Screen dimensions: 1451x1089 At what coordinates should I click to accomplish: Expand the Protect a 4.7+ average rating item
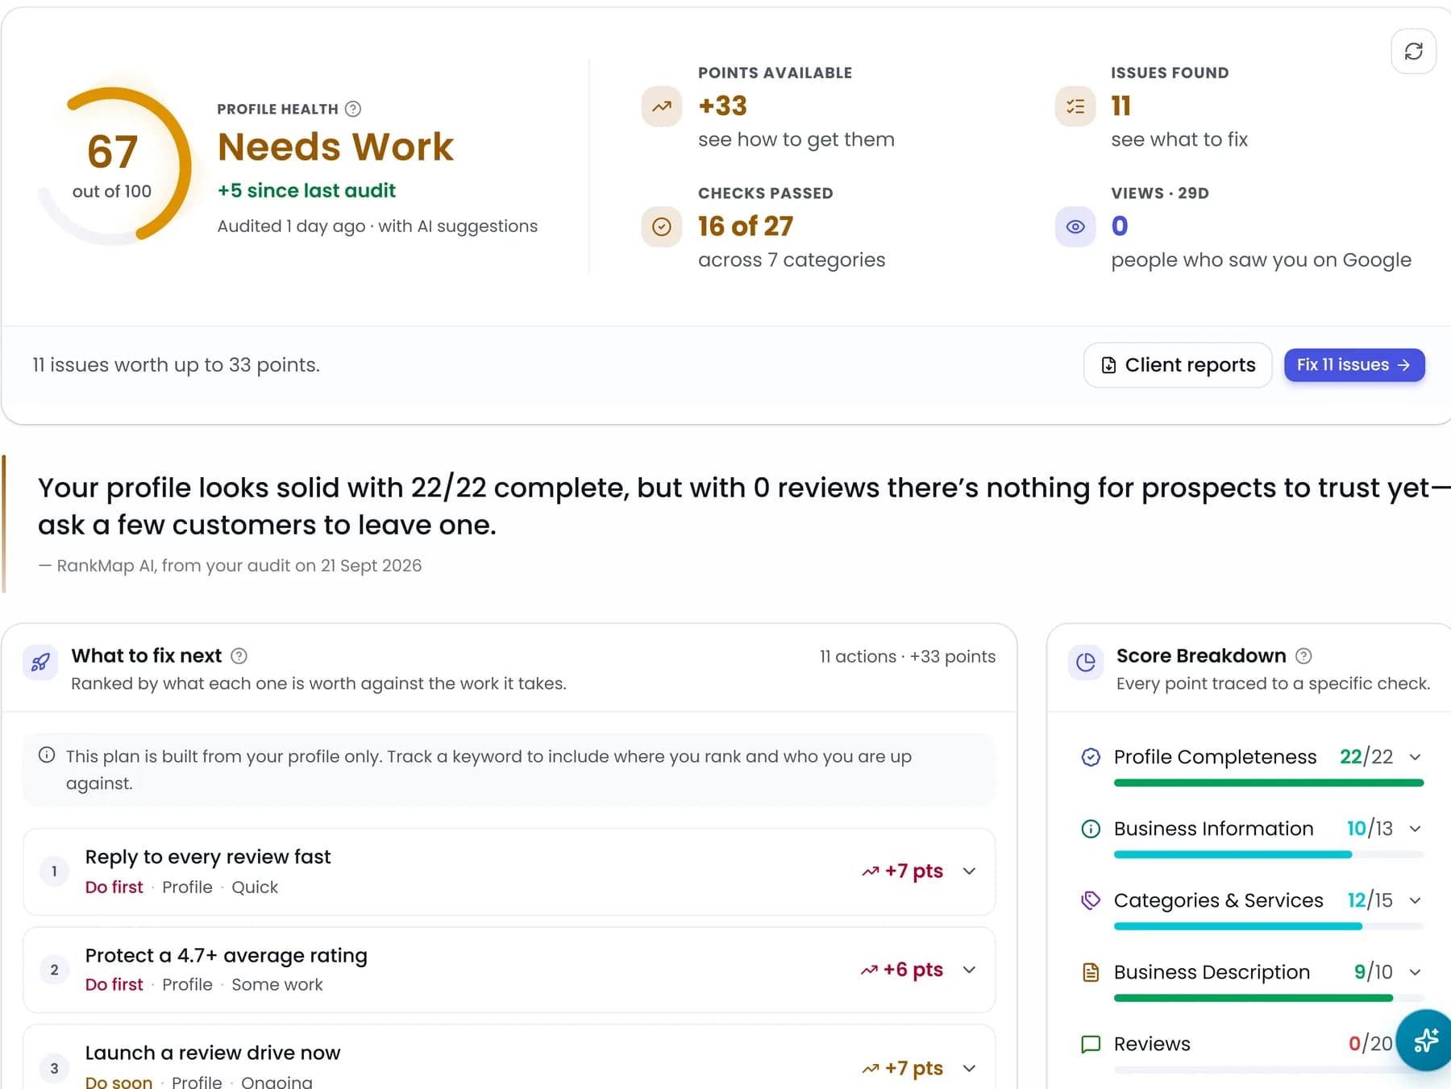[970, 970]
